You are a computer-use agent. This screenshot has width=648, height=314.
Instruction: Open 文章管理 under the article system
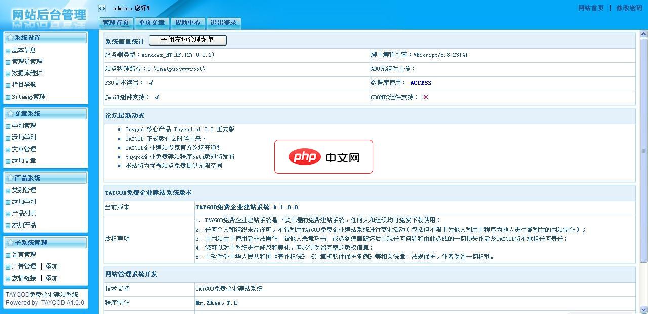[x=24, y=149]
